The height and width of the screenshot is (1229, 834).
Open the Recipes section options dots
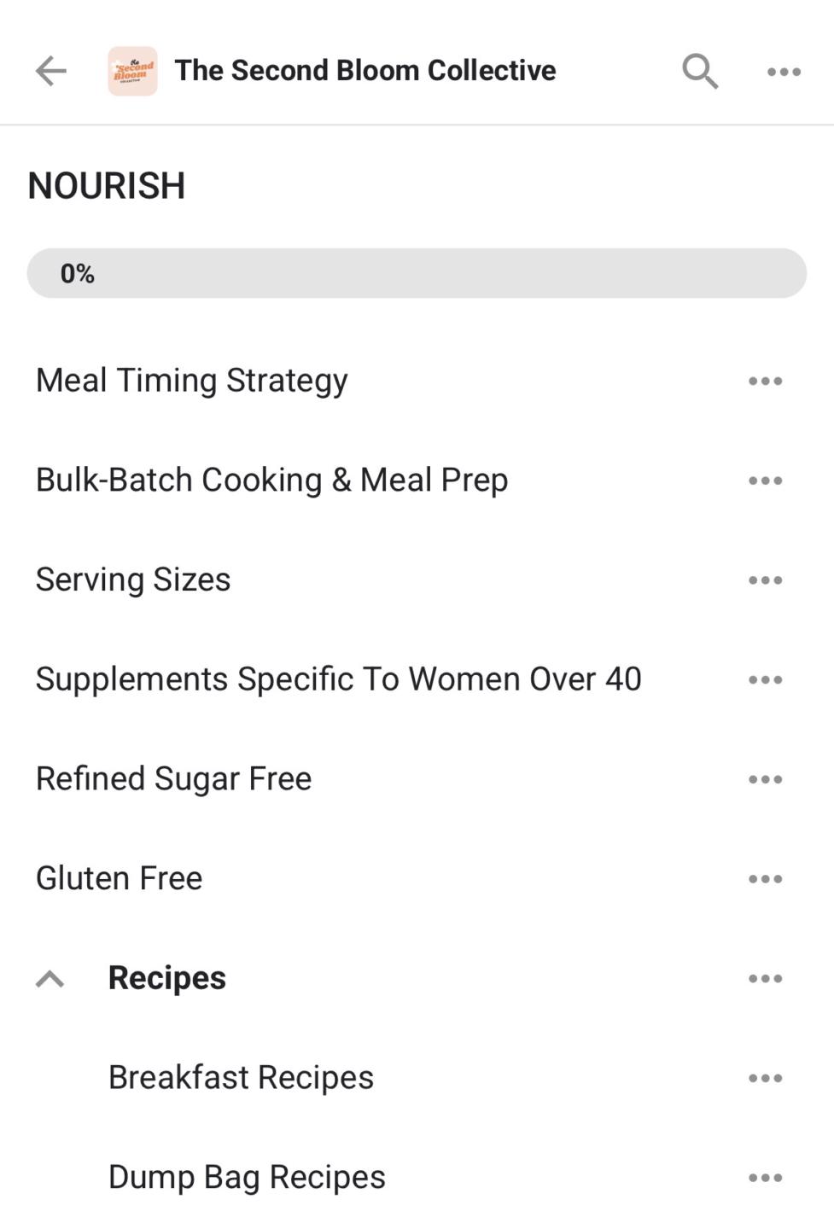[764, 979]
